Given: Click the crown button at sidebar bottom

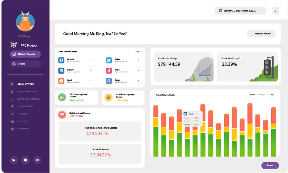Looking at the screenshot, I should coord(14,160).
